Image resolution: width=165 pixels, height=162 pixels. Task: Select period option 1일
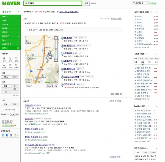(x=15, y=86)
